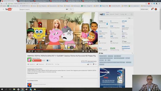Open Skype from the taskbar
The width and height of the screenshot is (161, 91).
(31, 89)
